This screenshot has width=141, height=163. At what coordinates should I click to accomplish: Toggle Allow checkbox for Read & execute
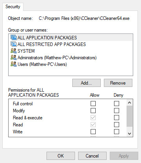point(93,118)
